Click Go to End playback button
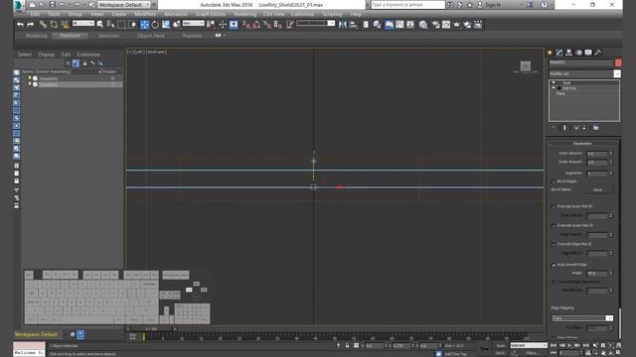636x357 pixels. 586,346
